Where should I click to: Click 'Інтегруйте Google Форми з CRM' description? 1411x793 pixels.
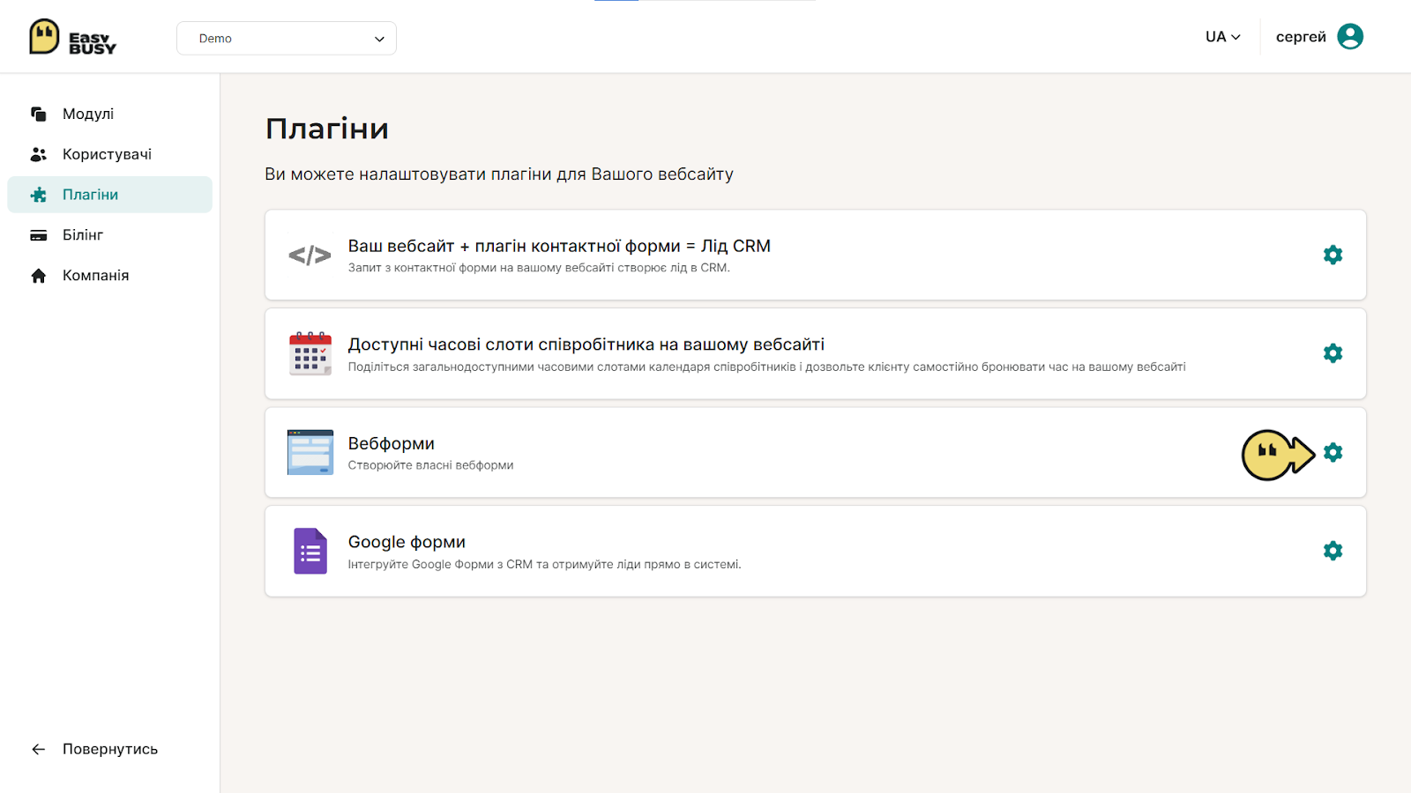tap(544, 564)
